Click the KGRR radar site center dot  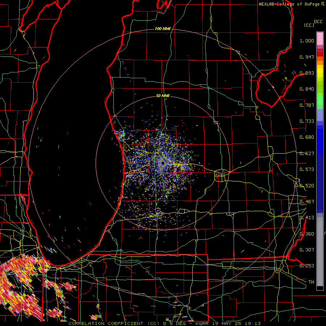point(163,163)
